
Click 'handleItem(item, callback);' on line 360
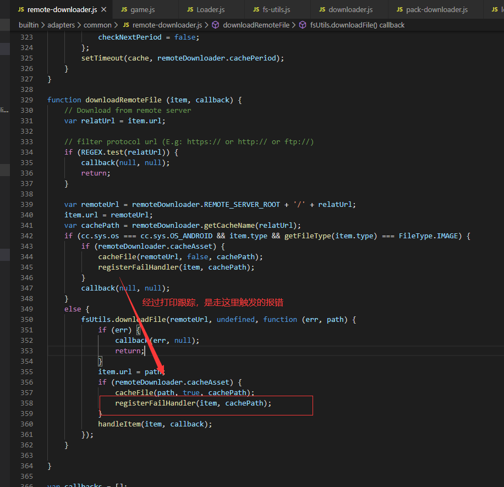click(x=155, y=424)
